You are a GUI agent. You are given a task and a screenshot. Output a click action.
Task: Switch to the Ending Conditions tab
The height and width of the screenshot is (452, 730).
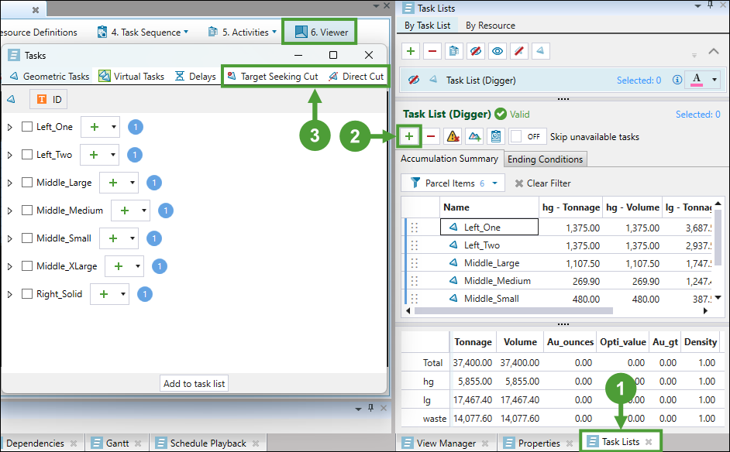point(545,159)
